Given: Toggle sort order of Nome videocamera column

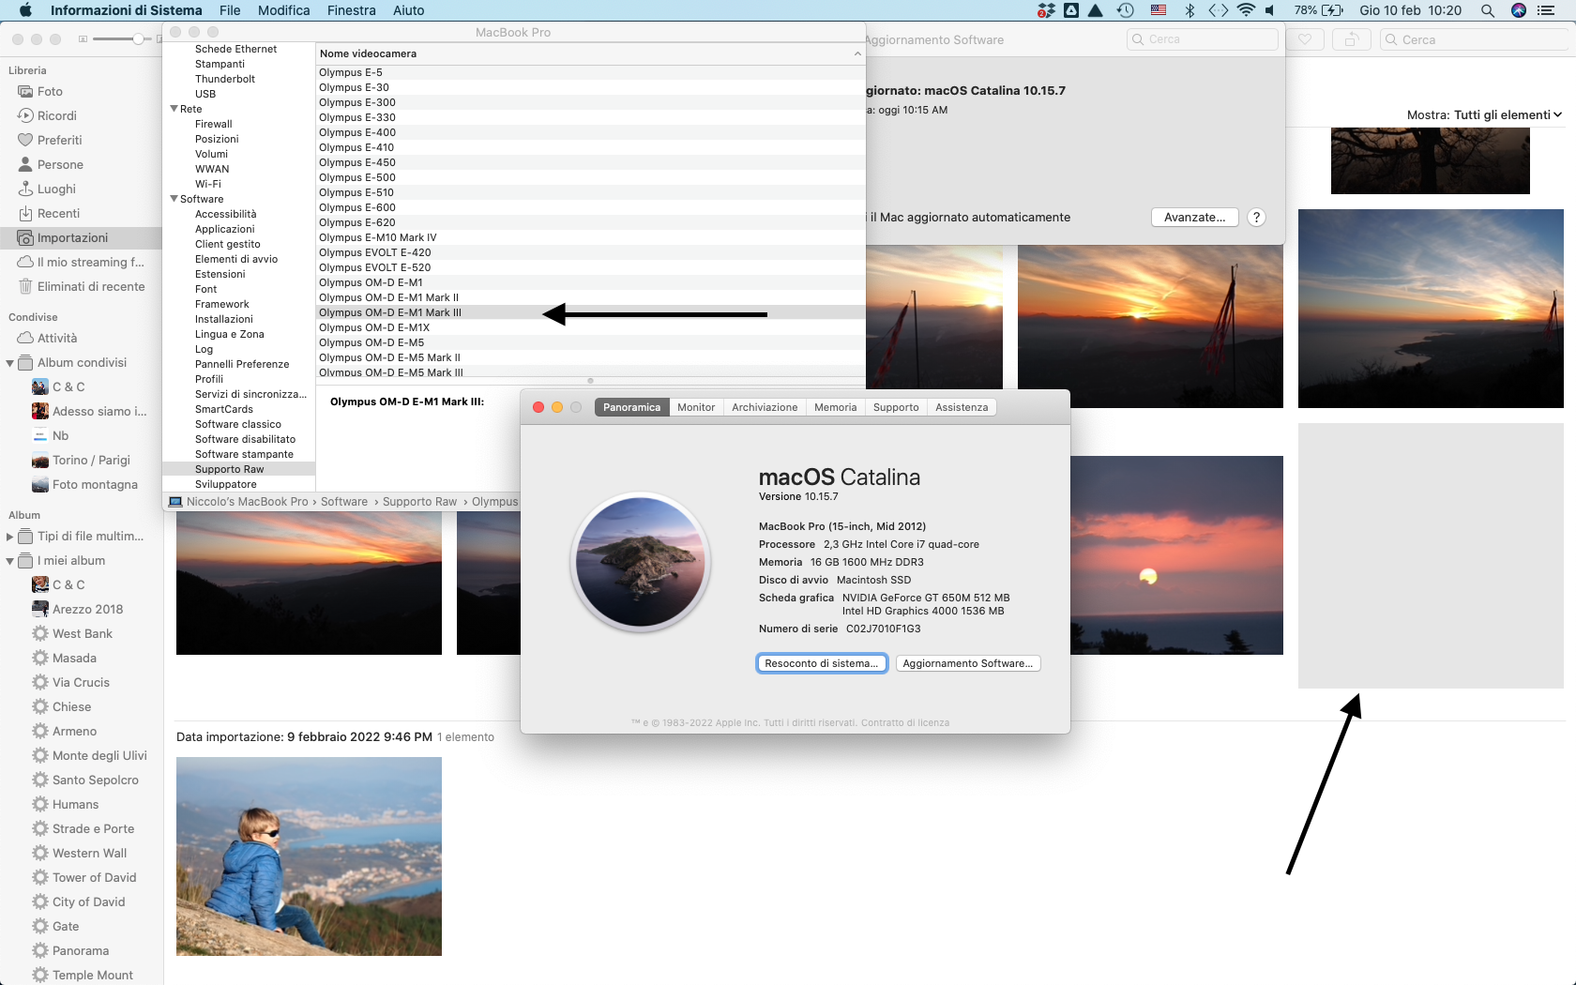Looking at the screenshot, I should pyautogui.click(x=590, y=53).
